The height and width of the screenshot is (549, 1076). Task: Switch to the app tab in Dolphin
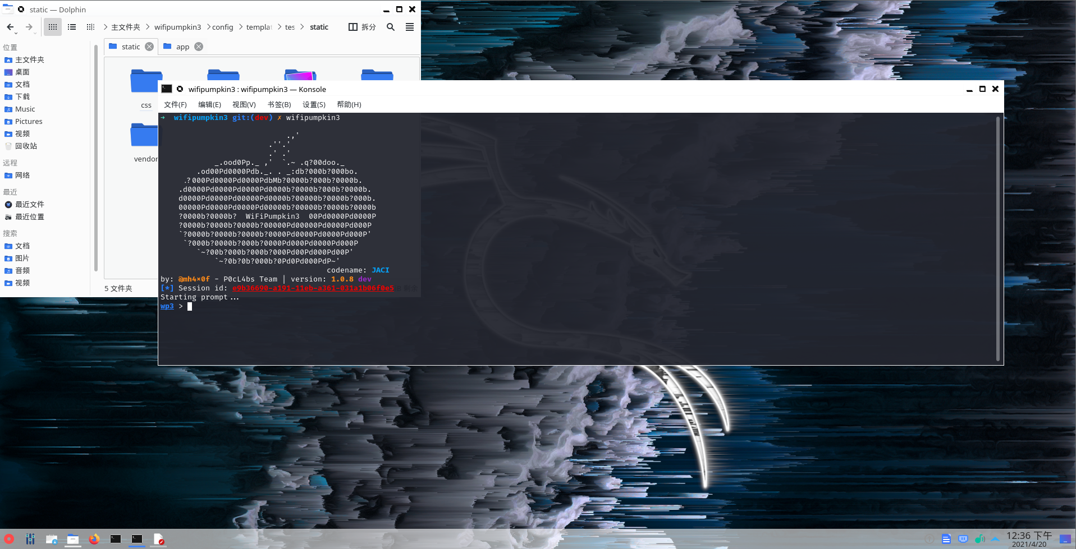[x=182, y=47]
